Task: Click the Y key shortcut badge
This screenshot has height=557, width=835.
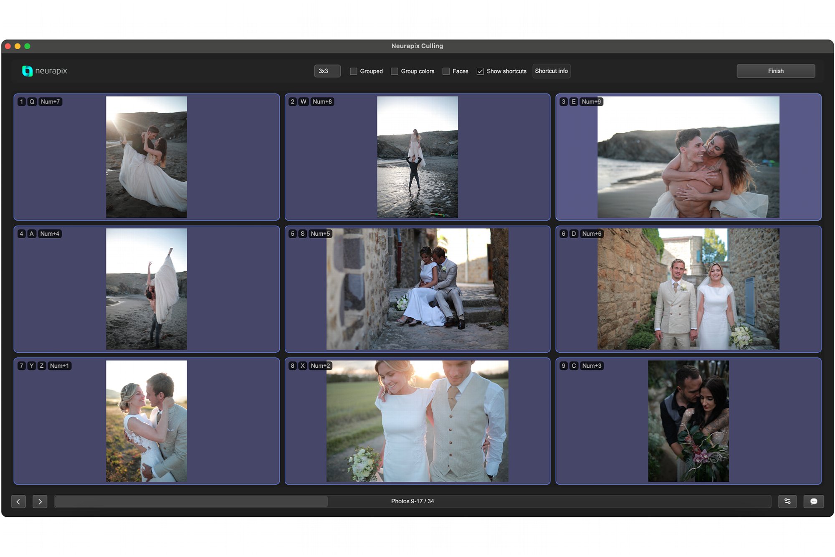Action: click(x=31, y=366)
